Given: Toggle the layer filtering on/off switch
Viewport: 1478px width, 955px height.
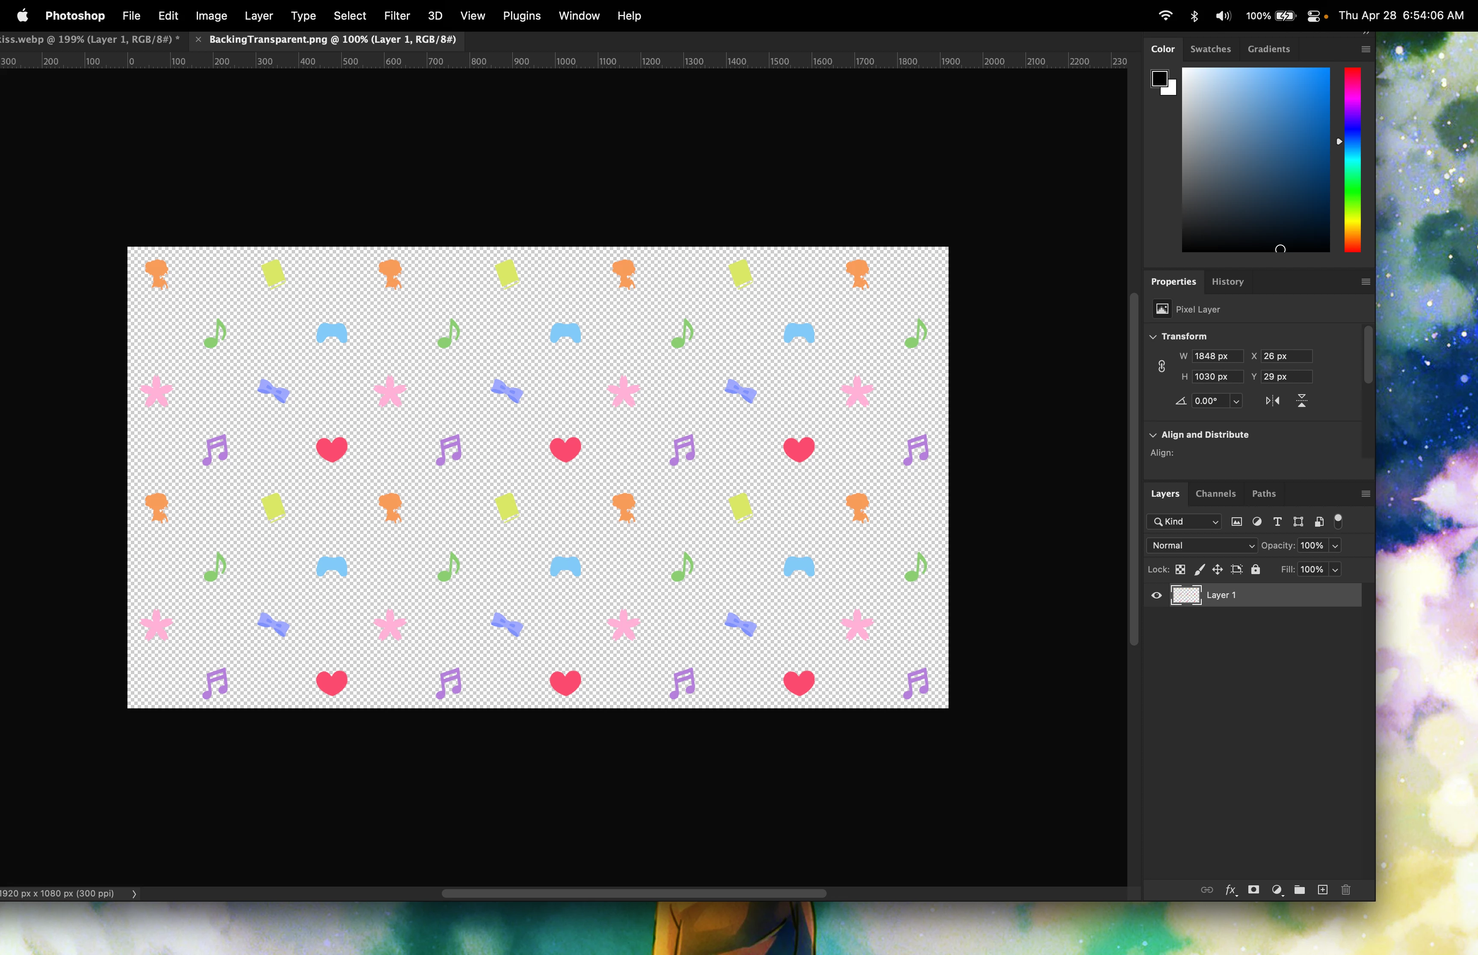Looking at the screenshot, I should tap(1338, 522).
